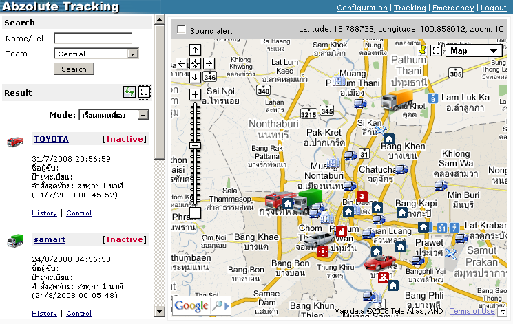Click the red convertible car marker on map

click(x=380, y=263)
